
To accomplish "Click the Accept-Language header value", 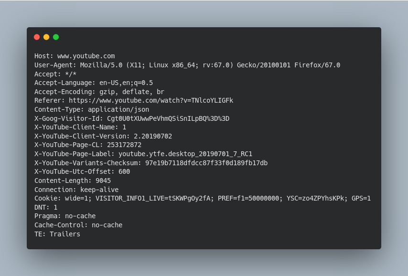I will [x=126, y=83].
